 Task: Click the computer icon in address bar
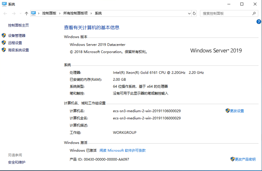(33, 13)
